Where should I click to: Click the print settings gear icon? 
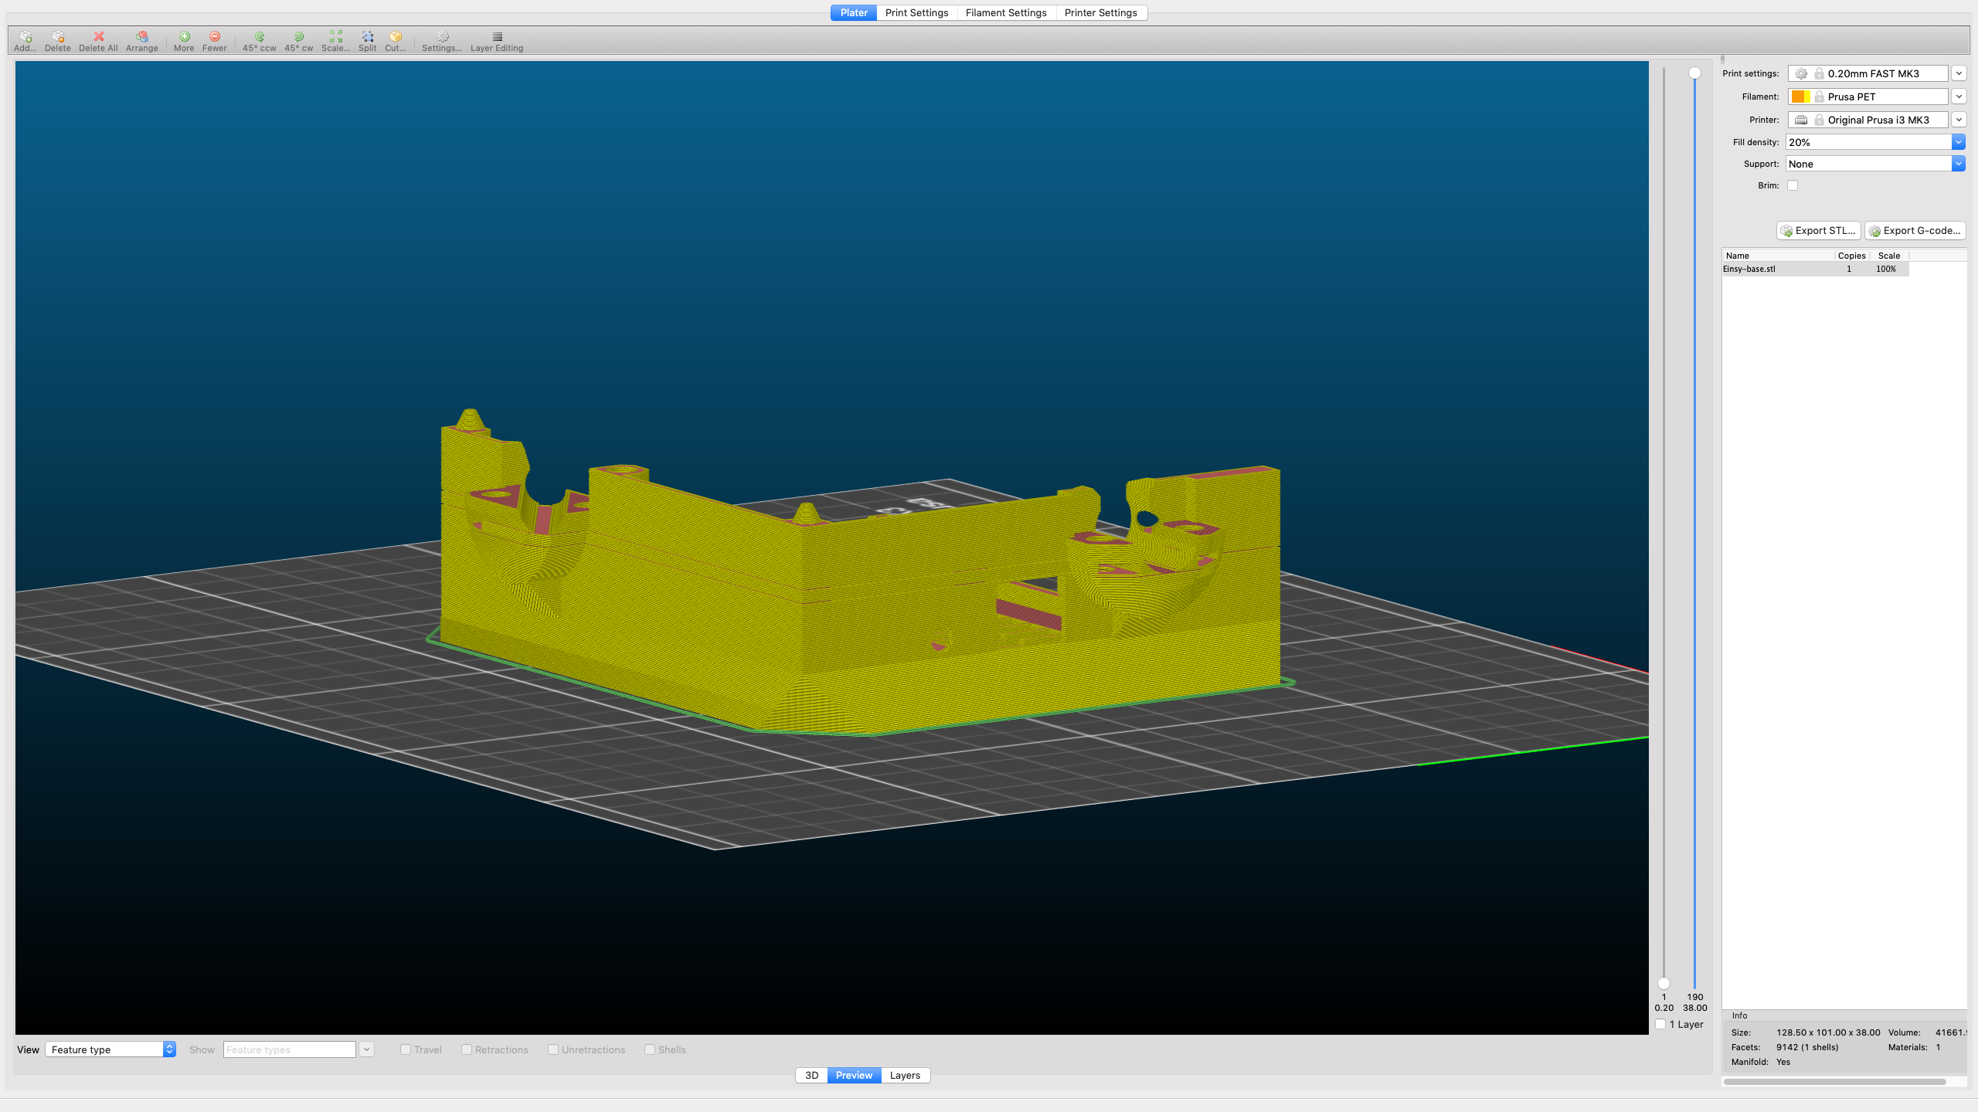click(1801, 73)
